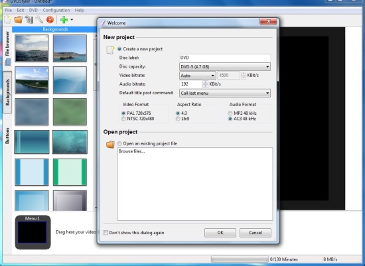Select mint green with side bars background
Screen dimensions: 365x266
click(70, 172)
